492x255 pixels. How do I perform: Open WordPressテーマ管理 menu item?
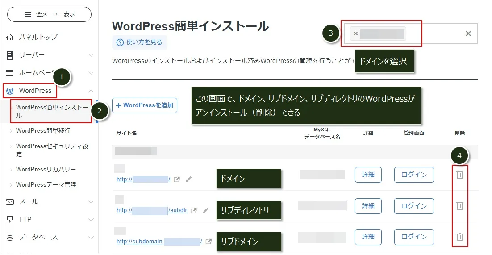coord(46,184)
